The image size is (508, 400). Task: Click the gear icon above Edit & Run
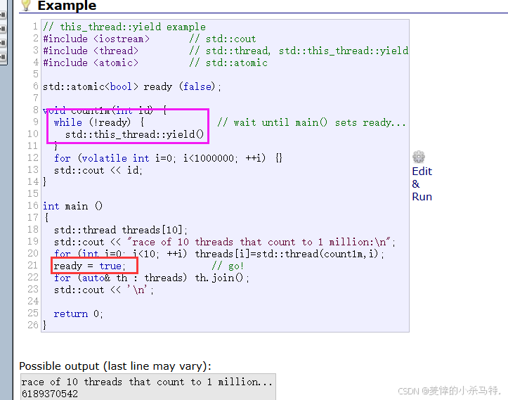(x=419, y=157)
